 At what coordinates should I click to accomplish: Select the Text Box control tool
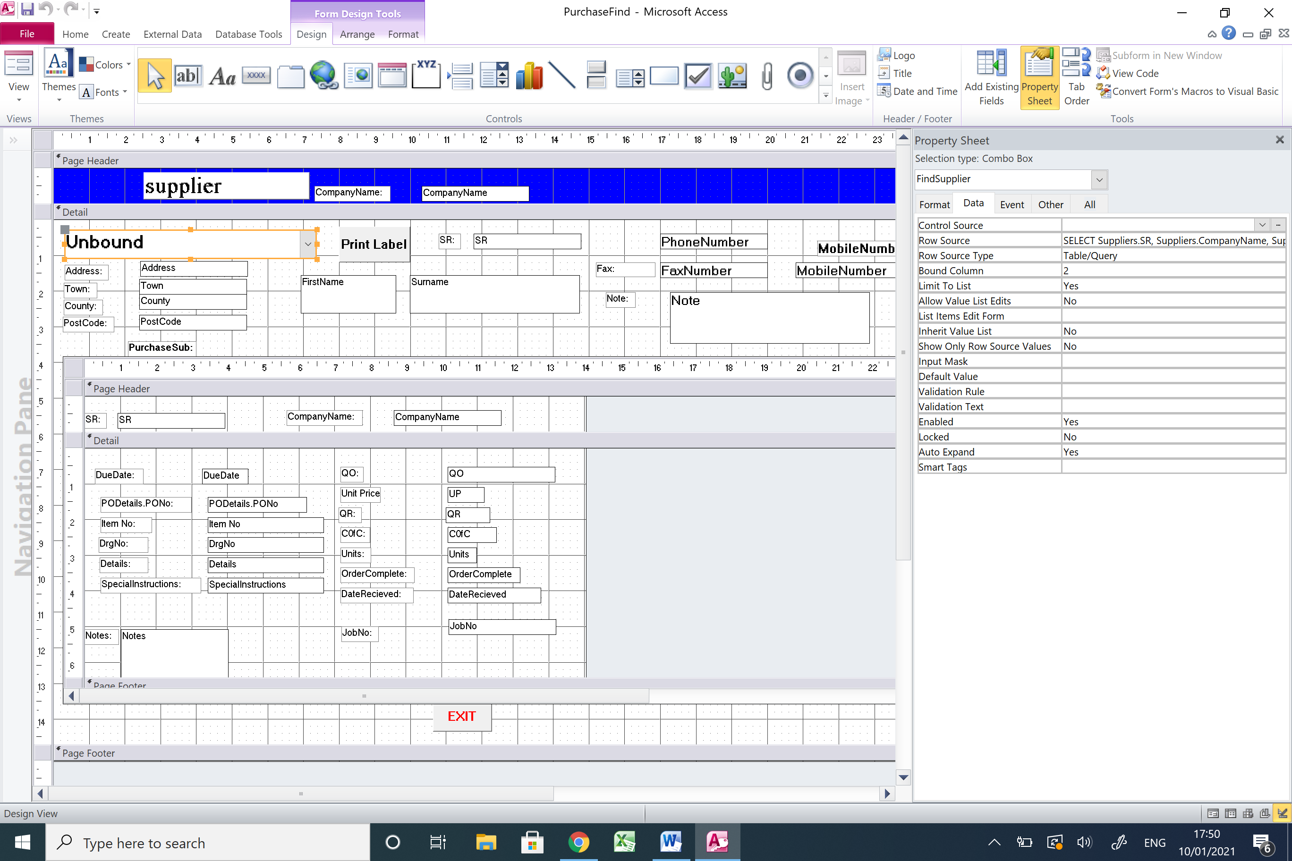coord(187,76)
